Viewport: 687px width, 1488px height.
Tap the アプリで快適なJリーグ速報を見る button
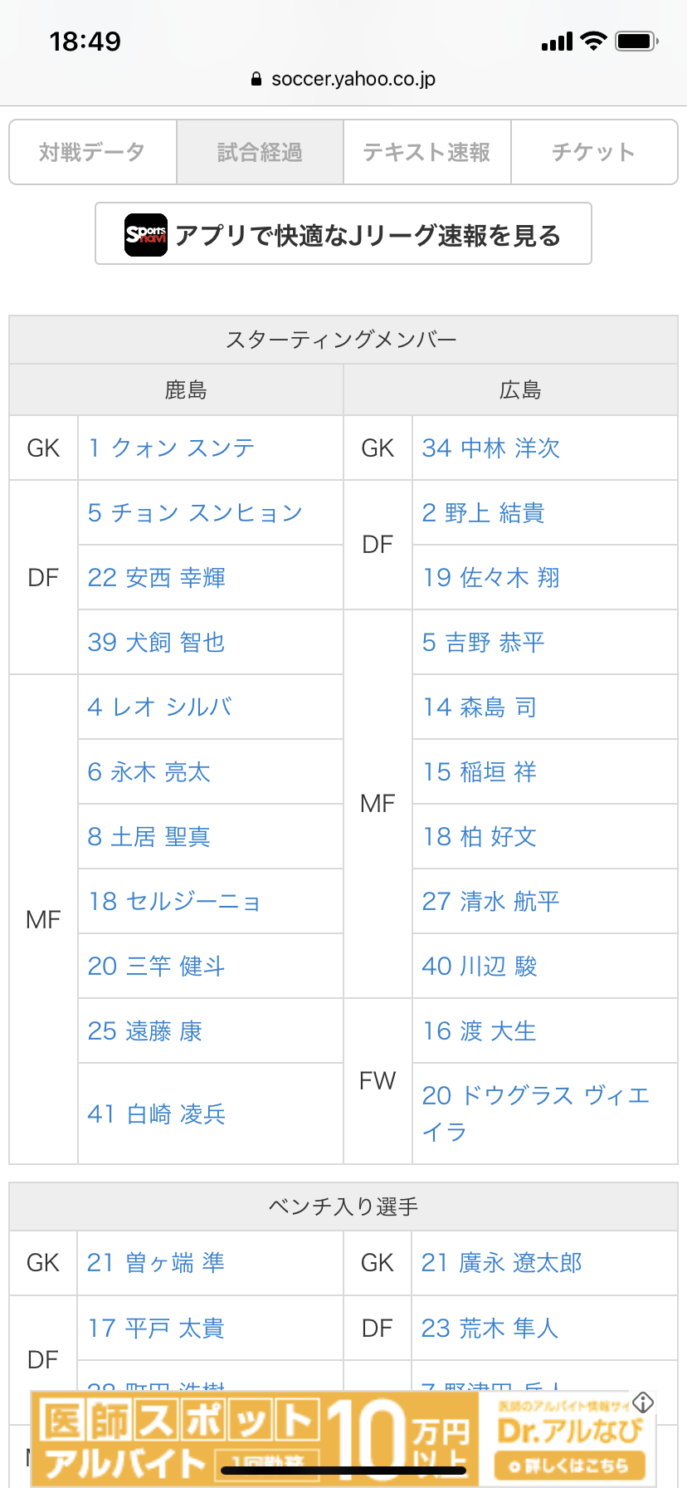tap(343, 235)
